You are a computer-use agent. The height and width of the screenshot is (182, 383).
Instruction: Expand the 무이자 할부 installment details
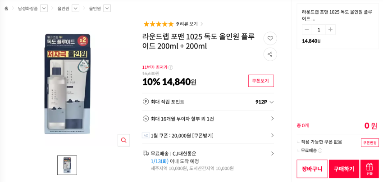(x=272, y=119)
